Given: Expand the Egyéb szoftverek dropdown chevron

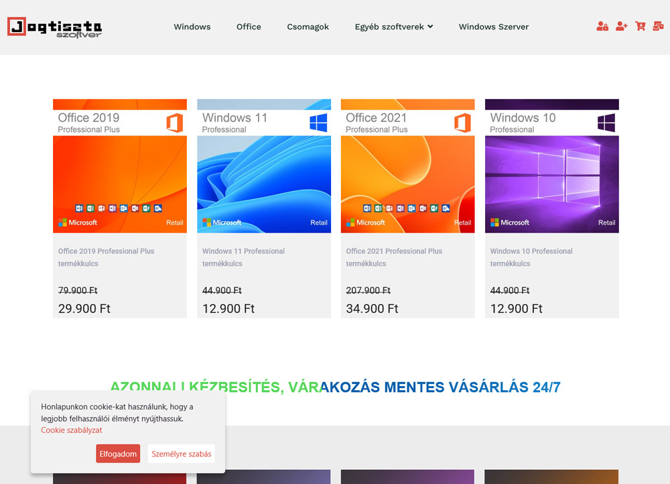Looking at the screenshot, I should point(430,27).
